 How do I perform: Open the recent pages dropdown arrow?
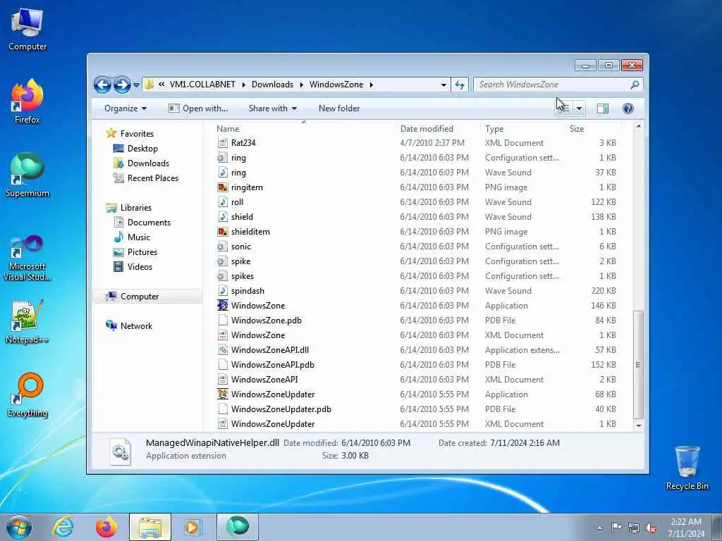[x=136, y=85]
